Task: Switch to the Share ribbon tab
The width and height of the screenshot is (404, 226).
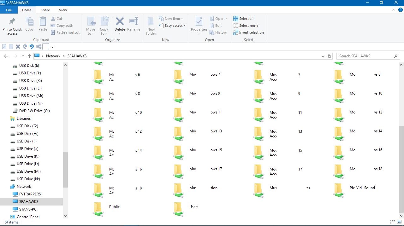Action: coord(45,10)
